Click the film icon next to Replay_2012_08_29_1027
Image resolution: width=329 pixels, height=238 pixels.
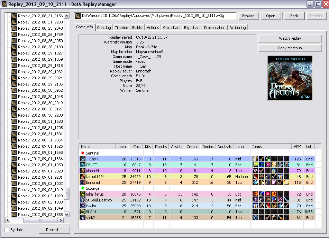pyautogui.click(x=14, y=53)
